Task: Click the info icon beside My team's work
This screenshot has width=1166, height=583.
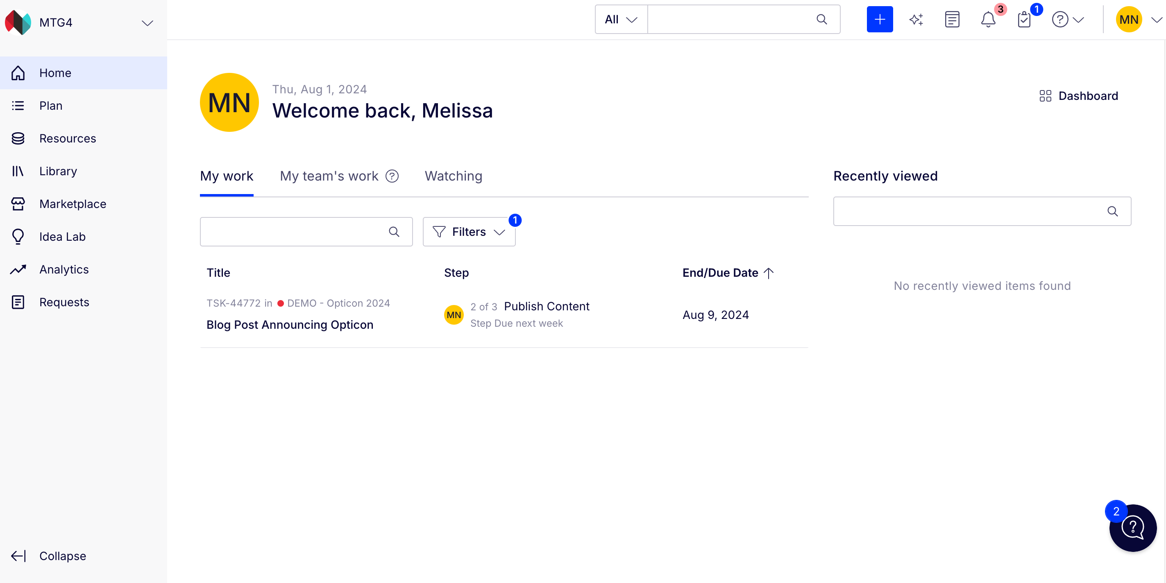Action: tap(392, 176)
